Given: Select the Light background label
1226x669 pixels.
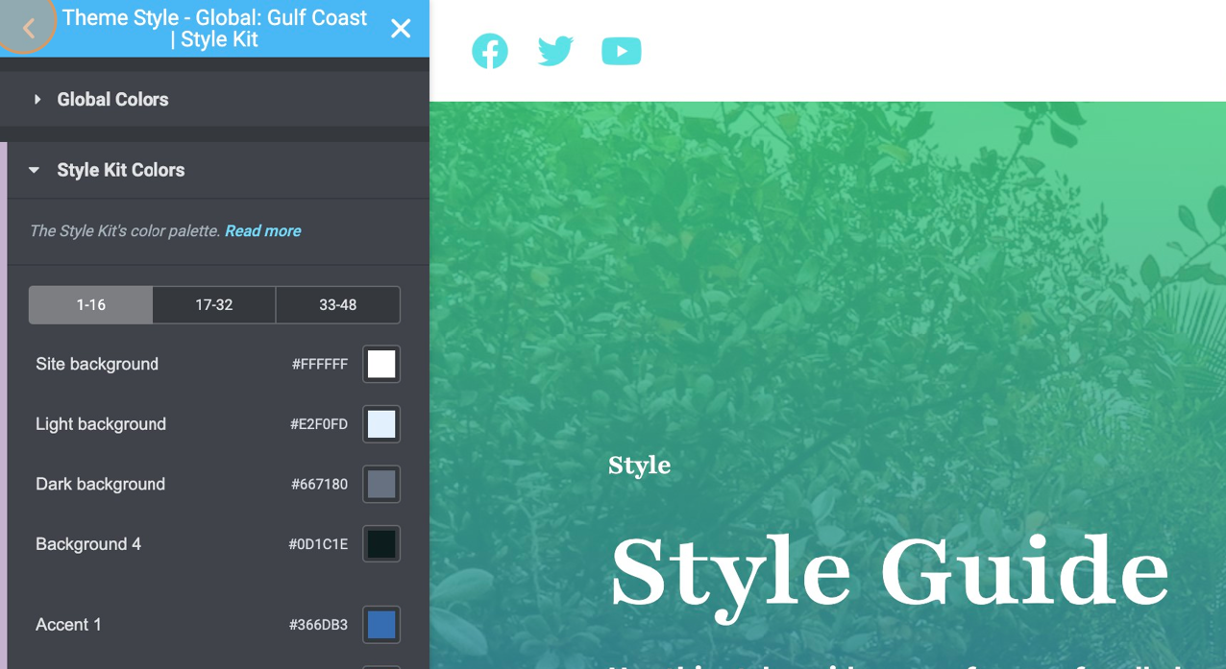Looking at the screenshot, I should (101, 424).
